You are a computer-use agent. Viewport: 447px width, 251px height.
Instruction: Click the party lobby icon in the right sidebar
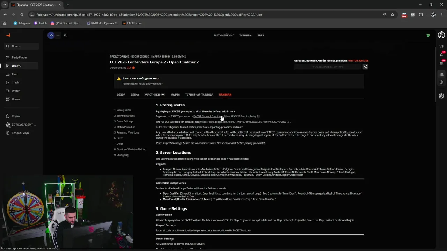pos(441,74)
